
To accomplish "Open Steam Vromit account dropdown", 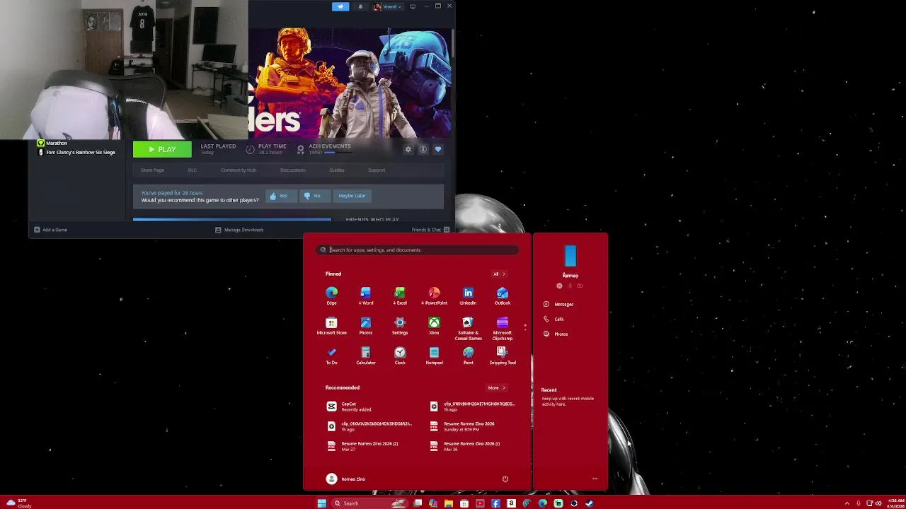I will coord(388,6).
